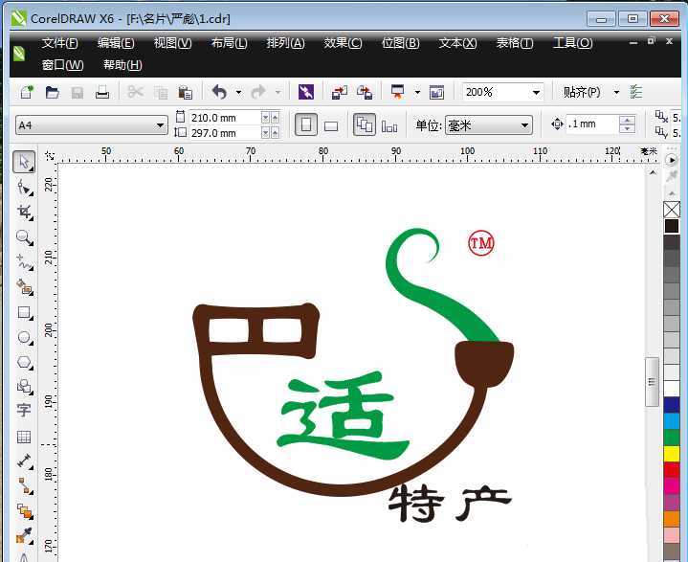Viewport: 688px width, 562px height.
Task: Click the page width 210.0 mm field
Action: 224,118
